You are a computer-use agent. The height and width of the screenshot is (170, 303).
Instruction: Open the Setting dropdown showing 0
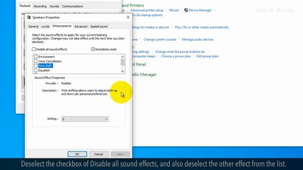point(85,119)
